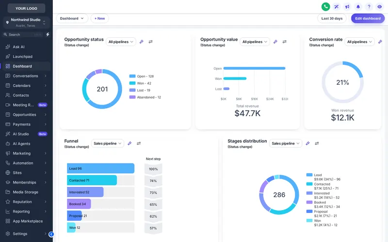
Task: Click the Booked 34 funnel bar
Action: [79, 204]
